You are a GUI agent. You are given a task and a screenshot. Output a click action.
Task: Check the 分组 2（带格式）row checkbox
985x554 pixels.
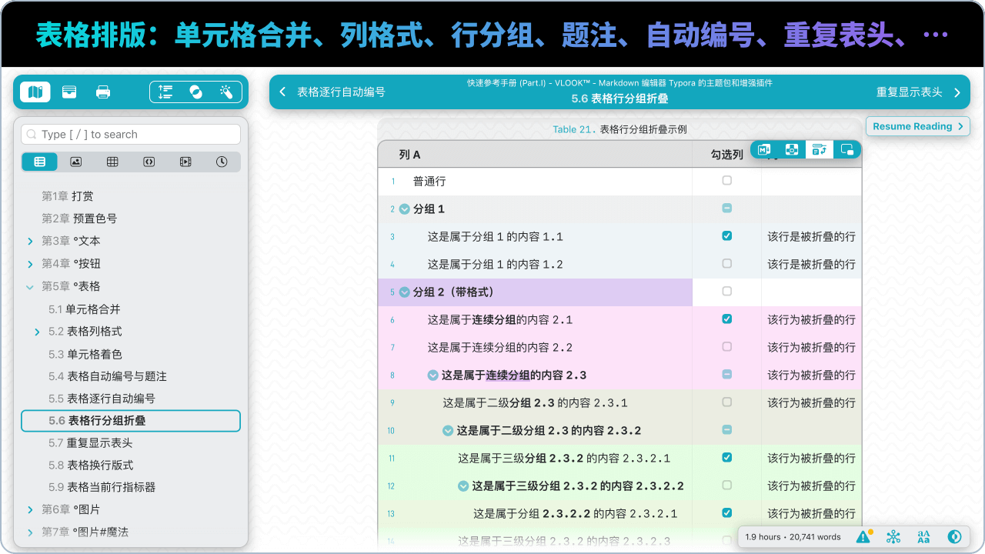(727, 292)
